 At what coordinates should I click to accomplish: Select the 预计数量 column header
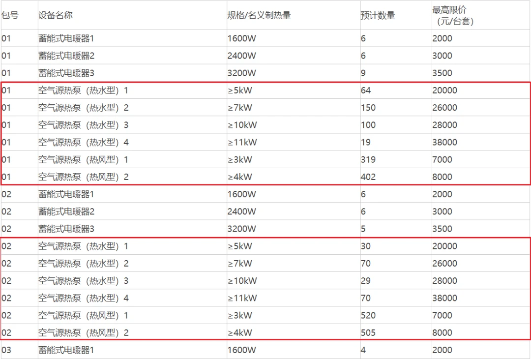pyautogui.click(x=378, y=15)
